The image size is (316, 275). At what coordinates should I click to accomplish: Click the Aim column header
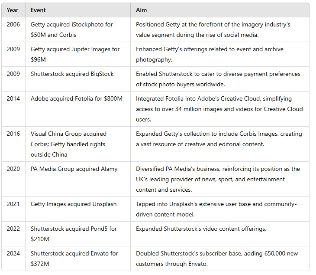142,10
